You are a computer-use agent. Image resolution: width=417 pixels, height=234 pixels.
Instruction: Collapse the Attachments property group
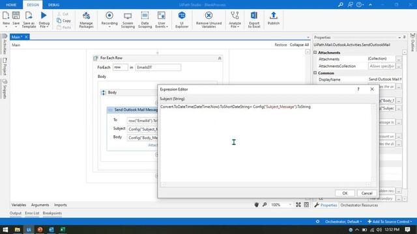click(315, 53)
